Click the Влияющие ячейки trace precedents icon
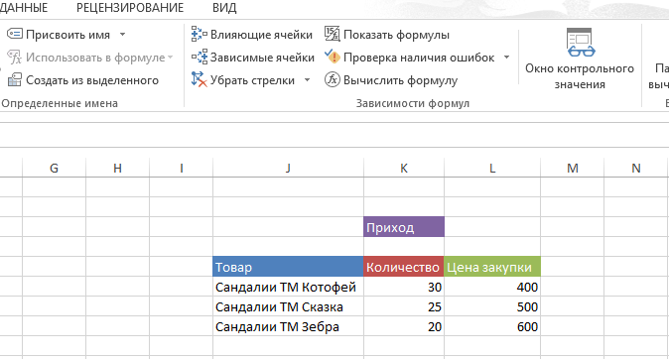Image resolution: width=669 pixels, height=359 pixels. pos(199,34)
